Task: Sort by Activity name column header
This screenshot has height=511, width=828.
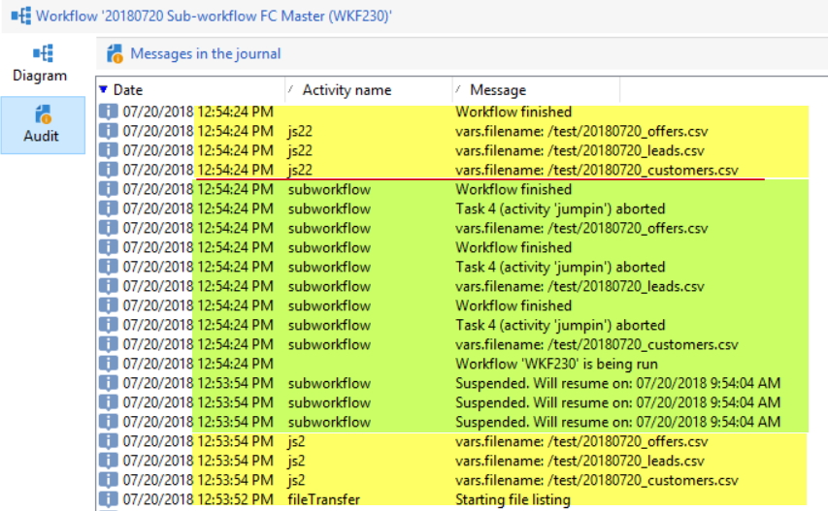Action: pyautogui.click(x=347, y=90)
